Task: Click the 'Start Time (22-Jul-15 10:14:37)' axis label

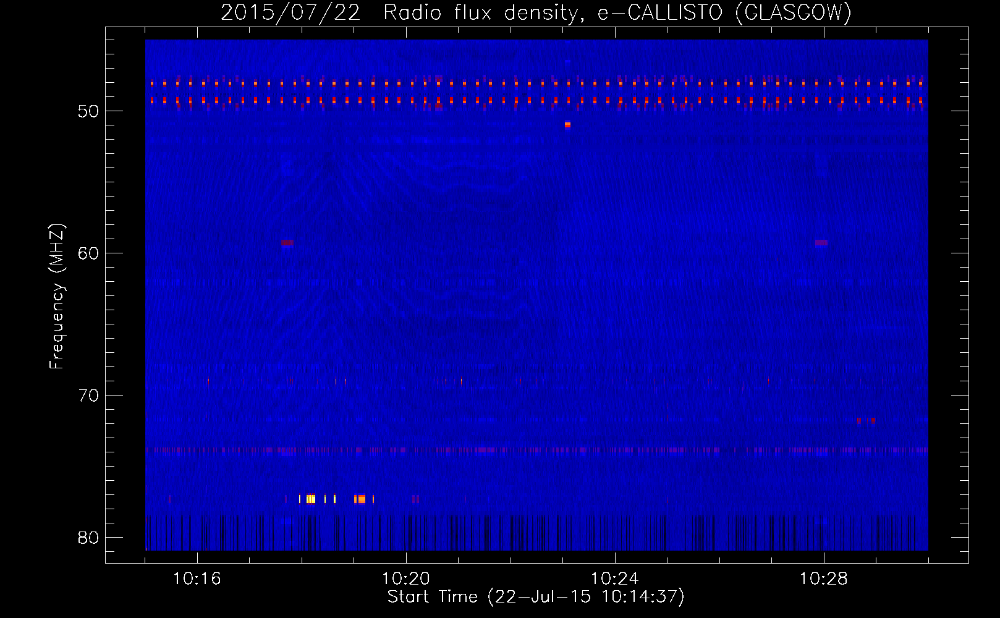Action: coord(536,597)
